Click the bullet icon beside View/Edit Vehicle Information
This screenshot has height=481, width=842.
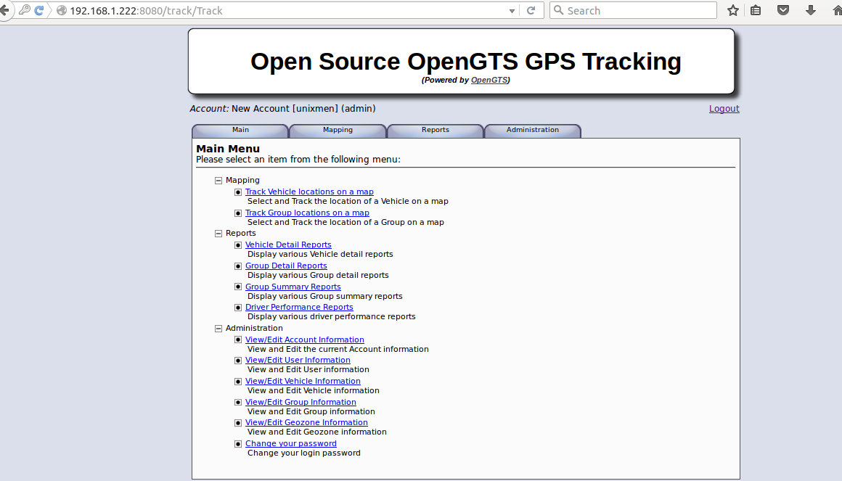238,382
